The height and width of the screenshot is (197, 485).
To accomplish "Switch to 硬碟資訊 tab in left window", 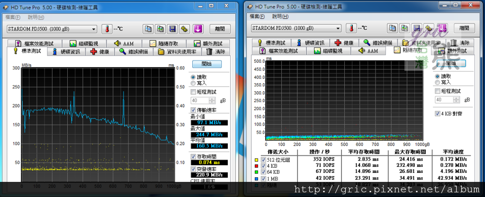I will click(x=66, y=51).
